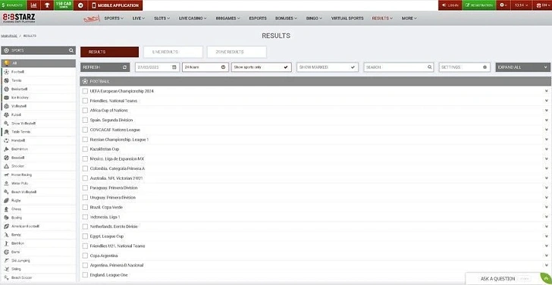Open the Slots navigation menu
Image resolution: width=552 pixels, height=285 pixels.
tap(162, 18)
